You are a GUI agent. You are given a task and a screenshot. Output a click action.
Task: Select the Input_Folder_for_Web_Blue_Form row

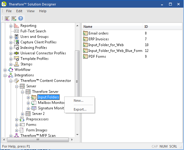pyautogui.click(x=132, y=51)
